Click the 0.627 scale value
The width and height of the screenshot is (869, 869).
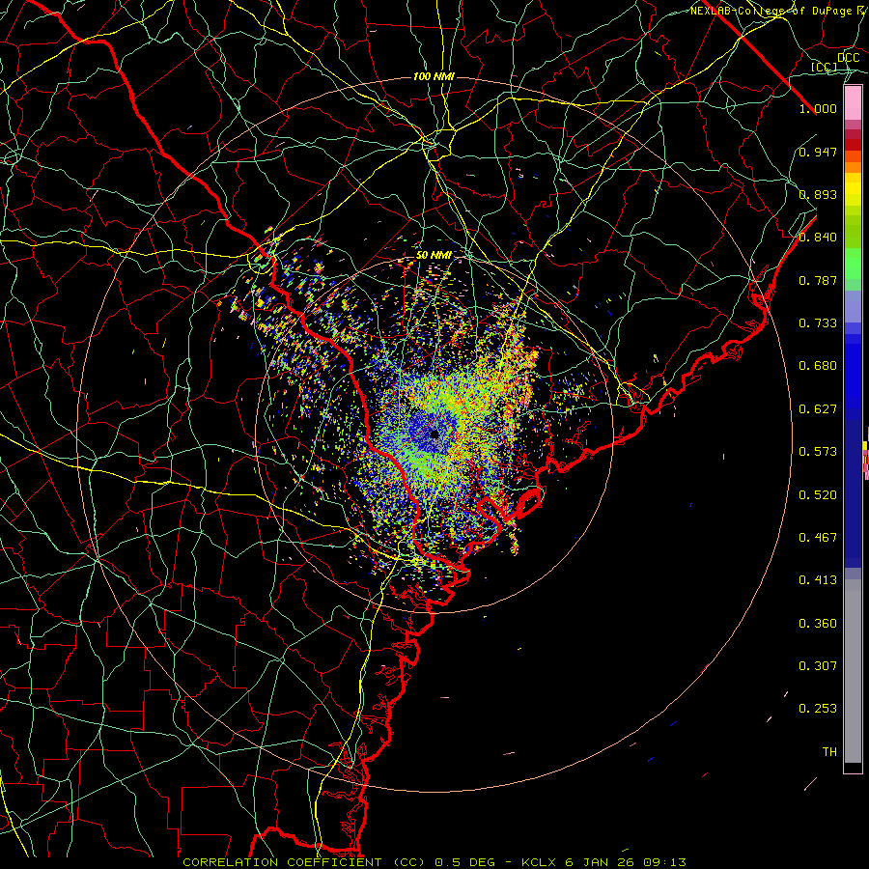tap(818, 409)
